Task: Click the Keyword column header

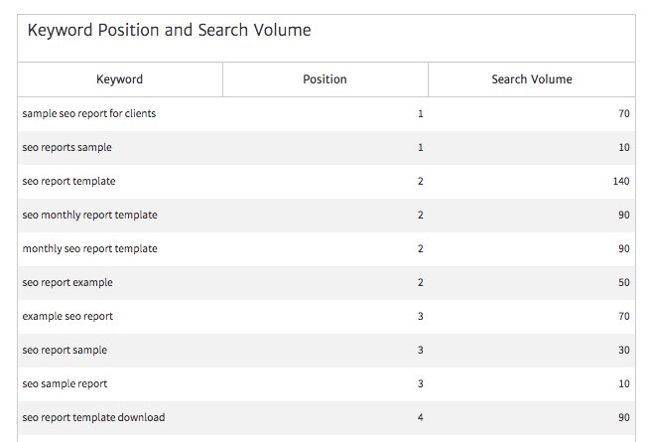Action: (119, 79)
